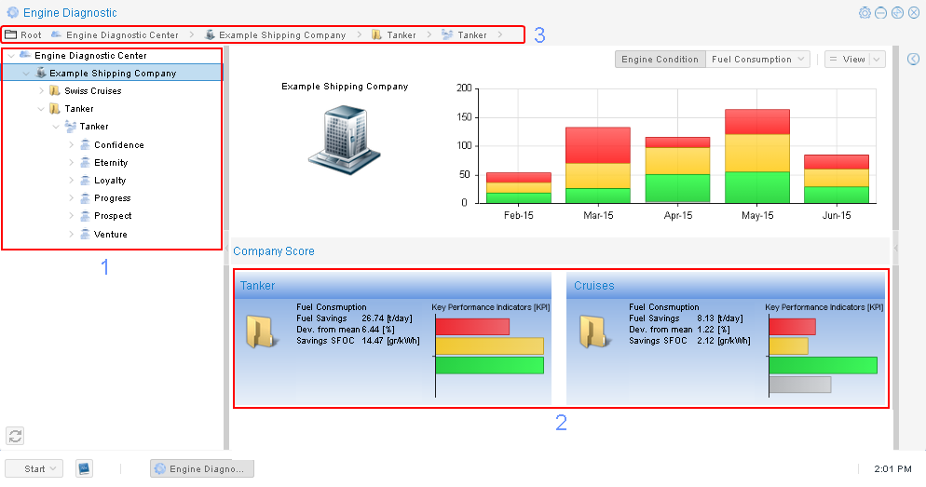Image resolution: width=926 pixels, height=487 pixels.
Task: Collapse the Engine Diagnostic Center root node
Action: 10,56
